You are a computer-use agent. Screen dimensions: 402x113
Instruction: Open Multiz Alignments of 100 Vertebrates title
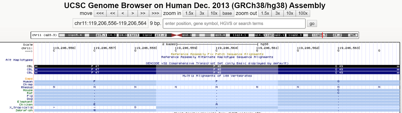click(217, 76)
